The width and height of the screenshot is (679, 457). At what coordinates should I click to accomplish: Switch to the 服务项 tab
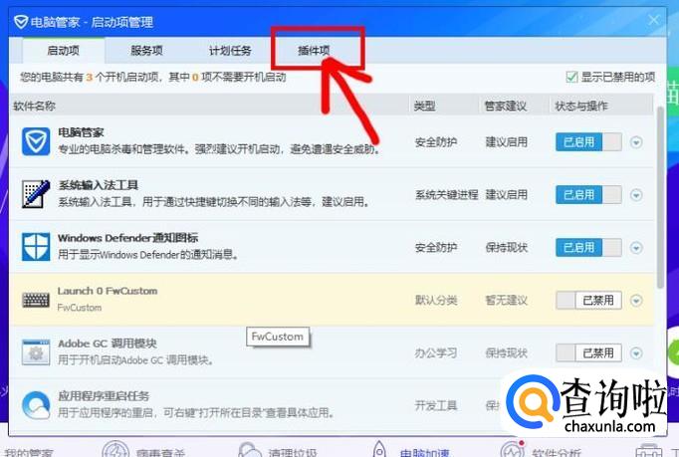click(x=146, y=51)
